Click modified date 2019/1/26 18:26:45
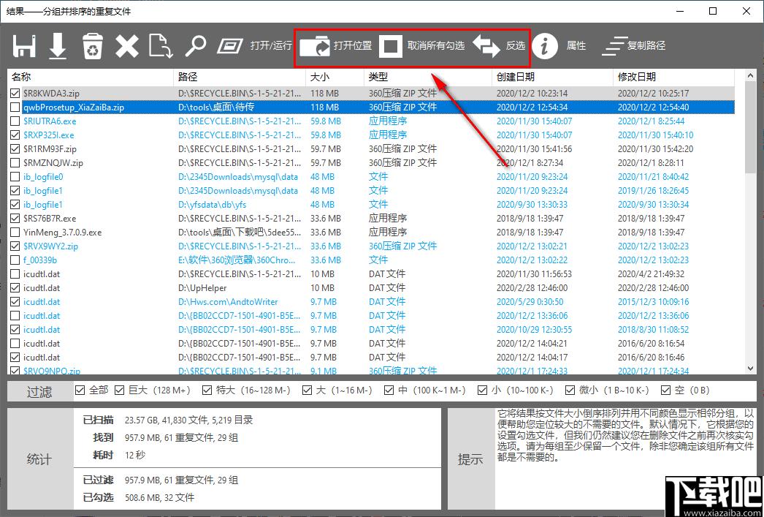 pyautogui.click(x=654, y=191)
